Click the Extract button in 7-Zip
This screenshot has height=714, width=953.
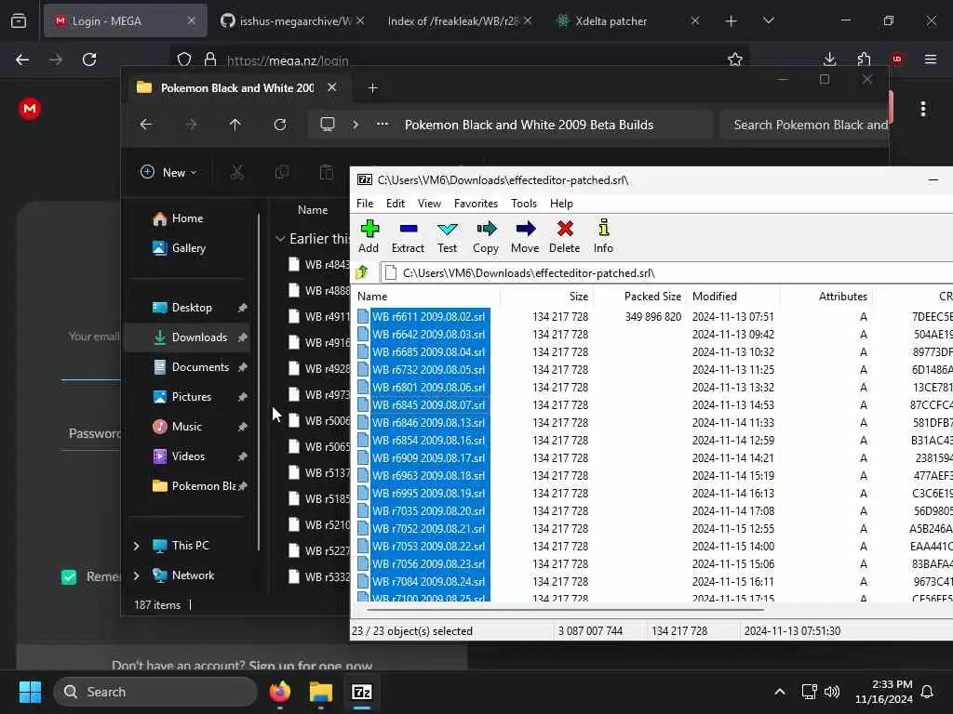[408, 236]
